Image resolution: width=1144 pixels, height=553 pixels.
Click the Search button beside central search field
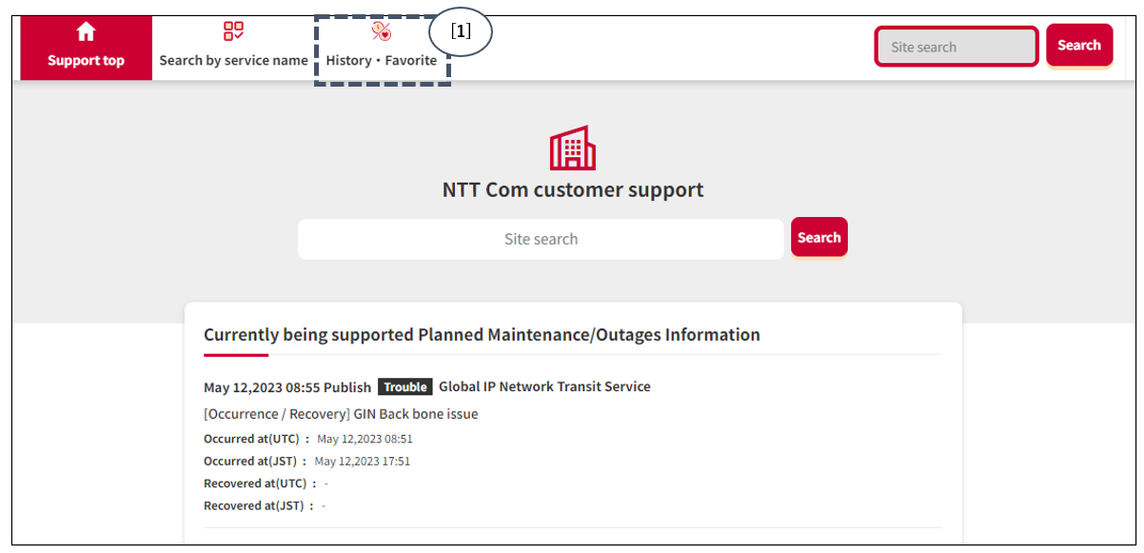pos(819,238)
